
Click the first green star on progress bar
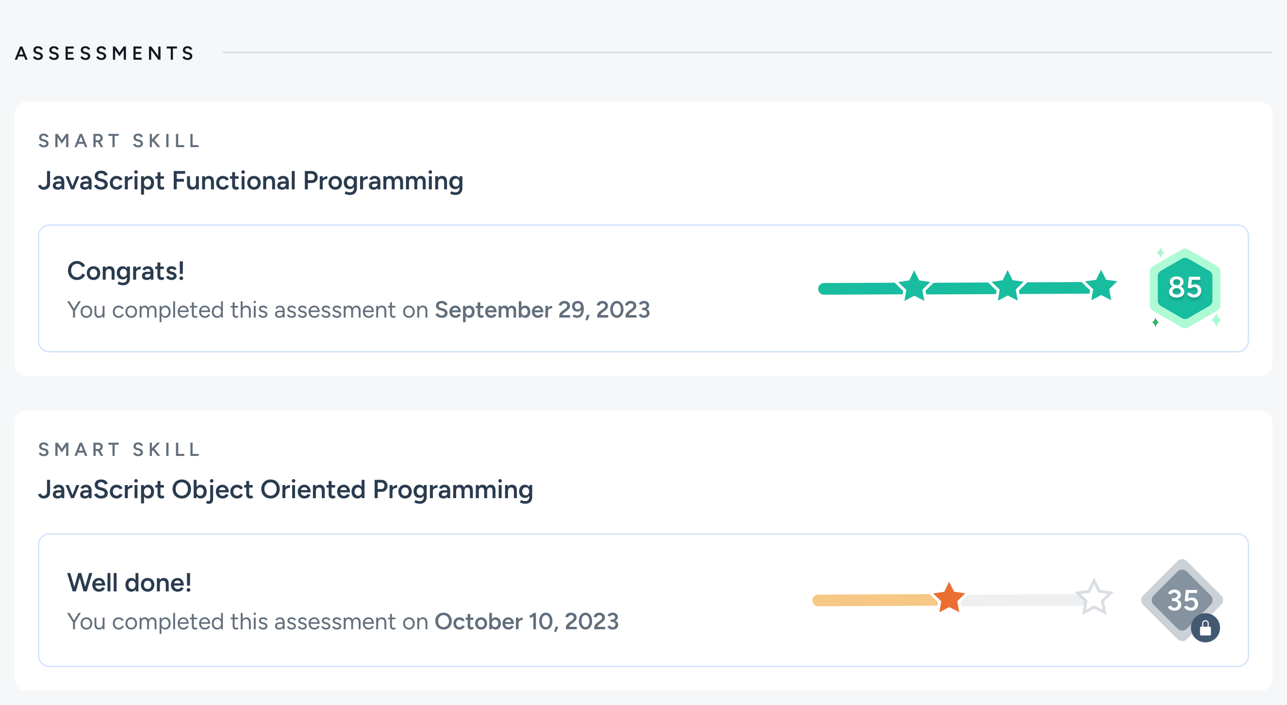914,286
